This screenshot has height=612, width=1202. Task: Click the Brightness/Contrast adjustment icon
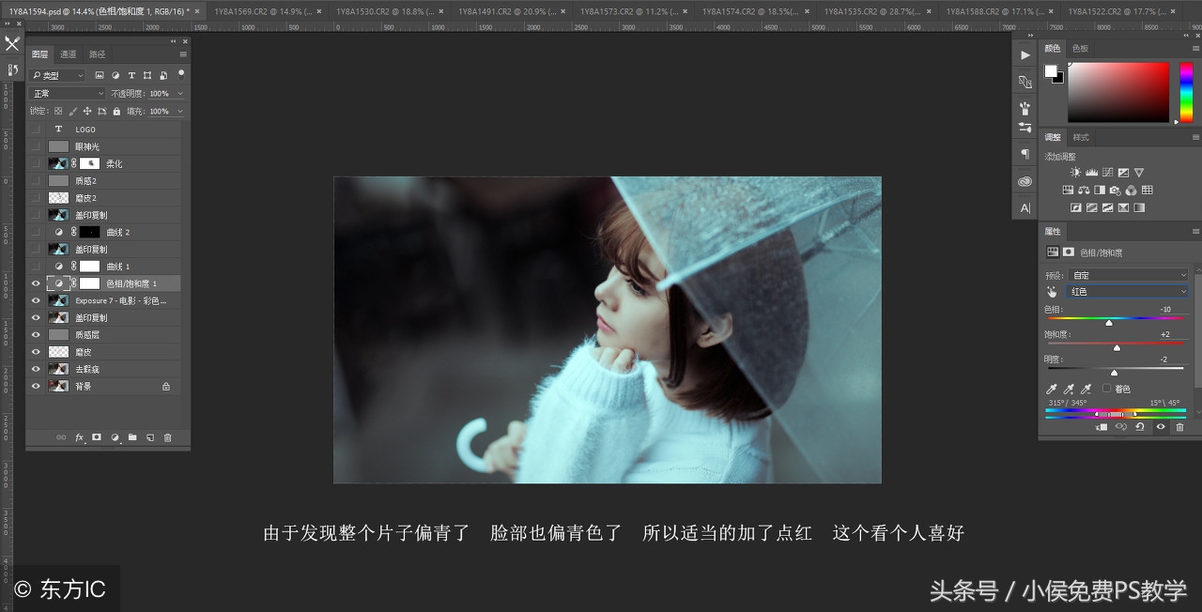click(1073, 171)
